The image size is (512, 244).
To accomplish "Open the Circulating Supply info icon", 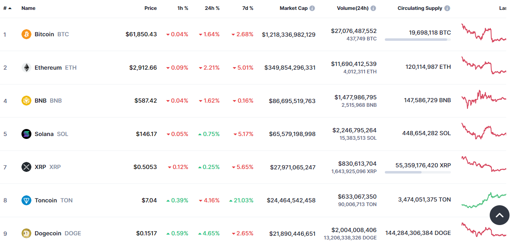I will click(447, 8).
